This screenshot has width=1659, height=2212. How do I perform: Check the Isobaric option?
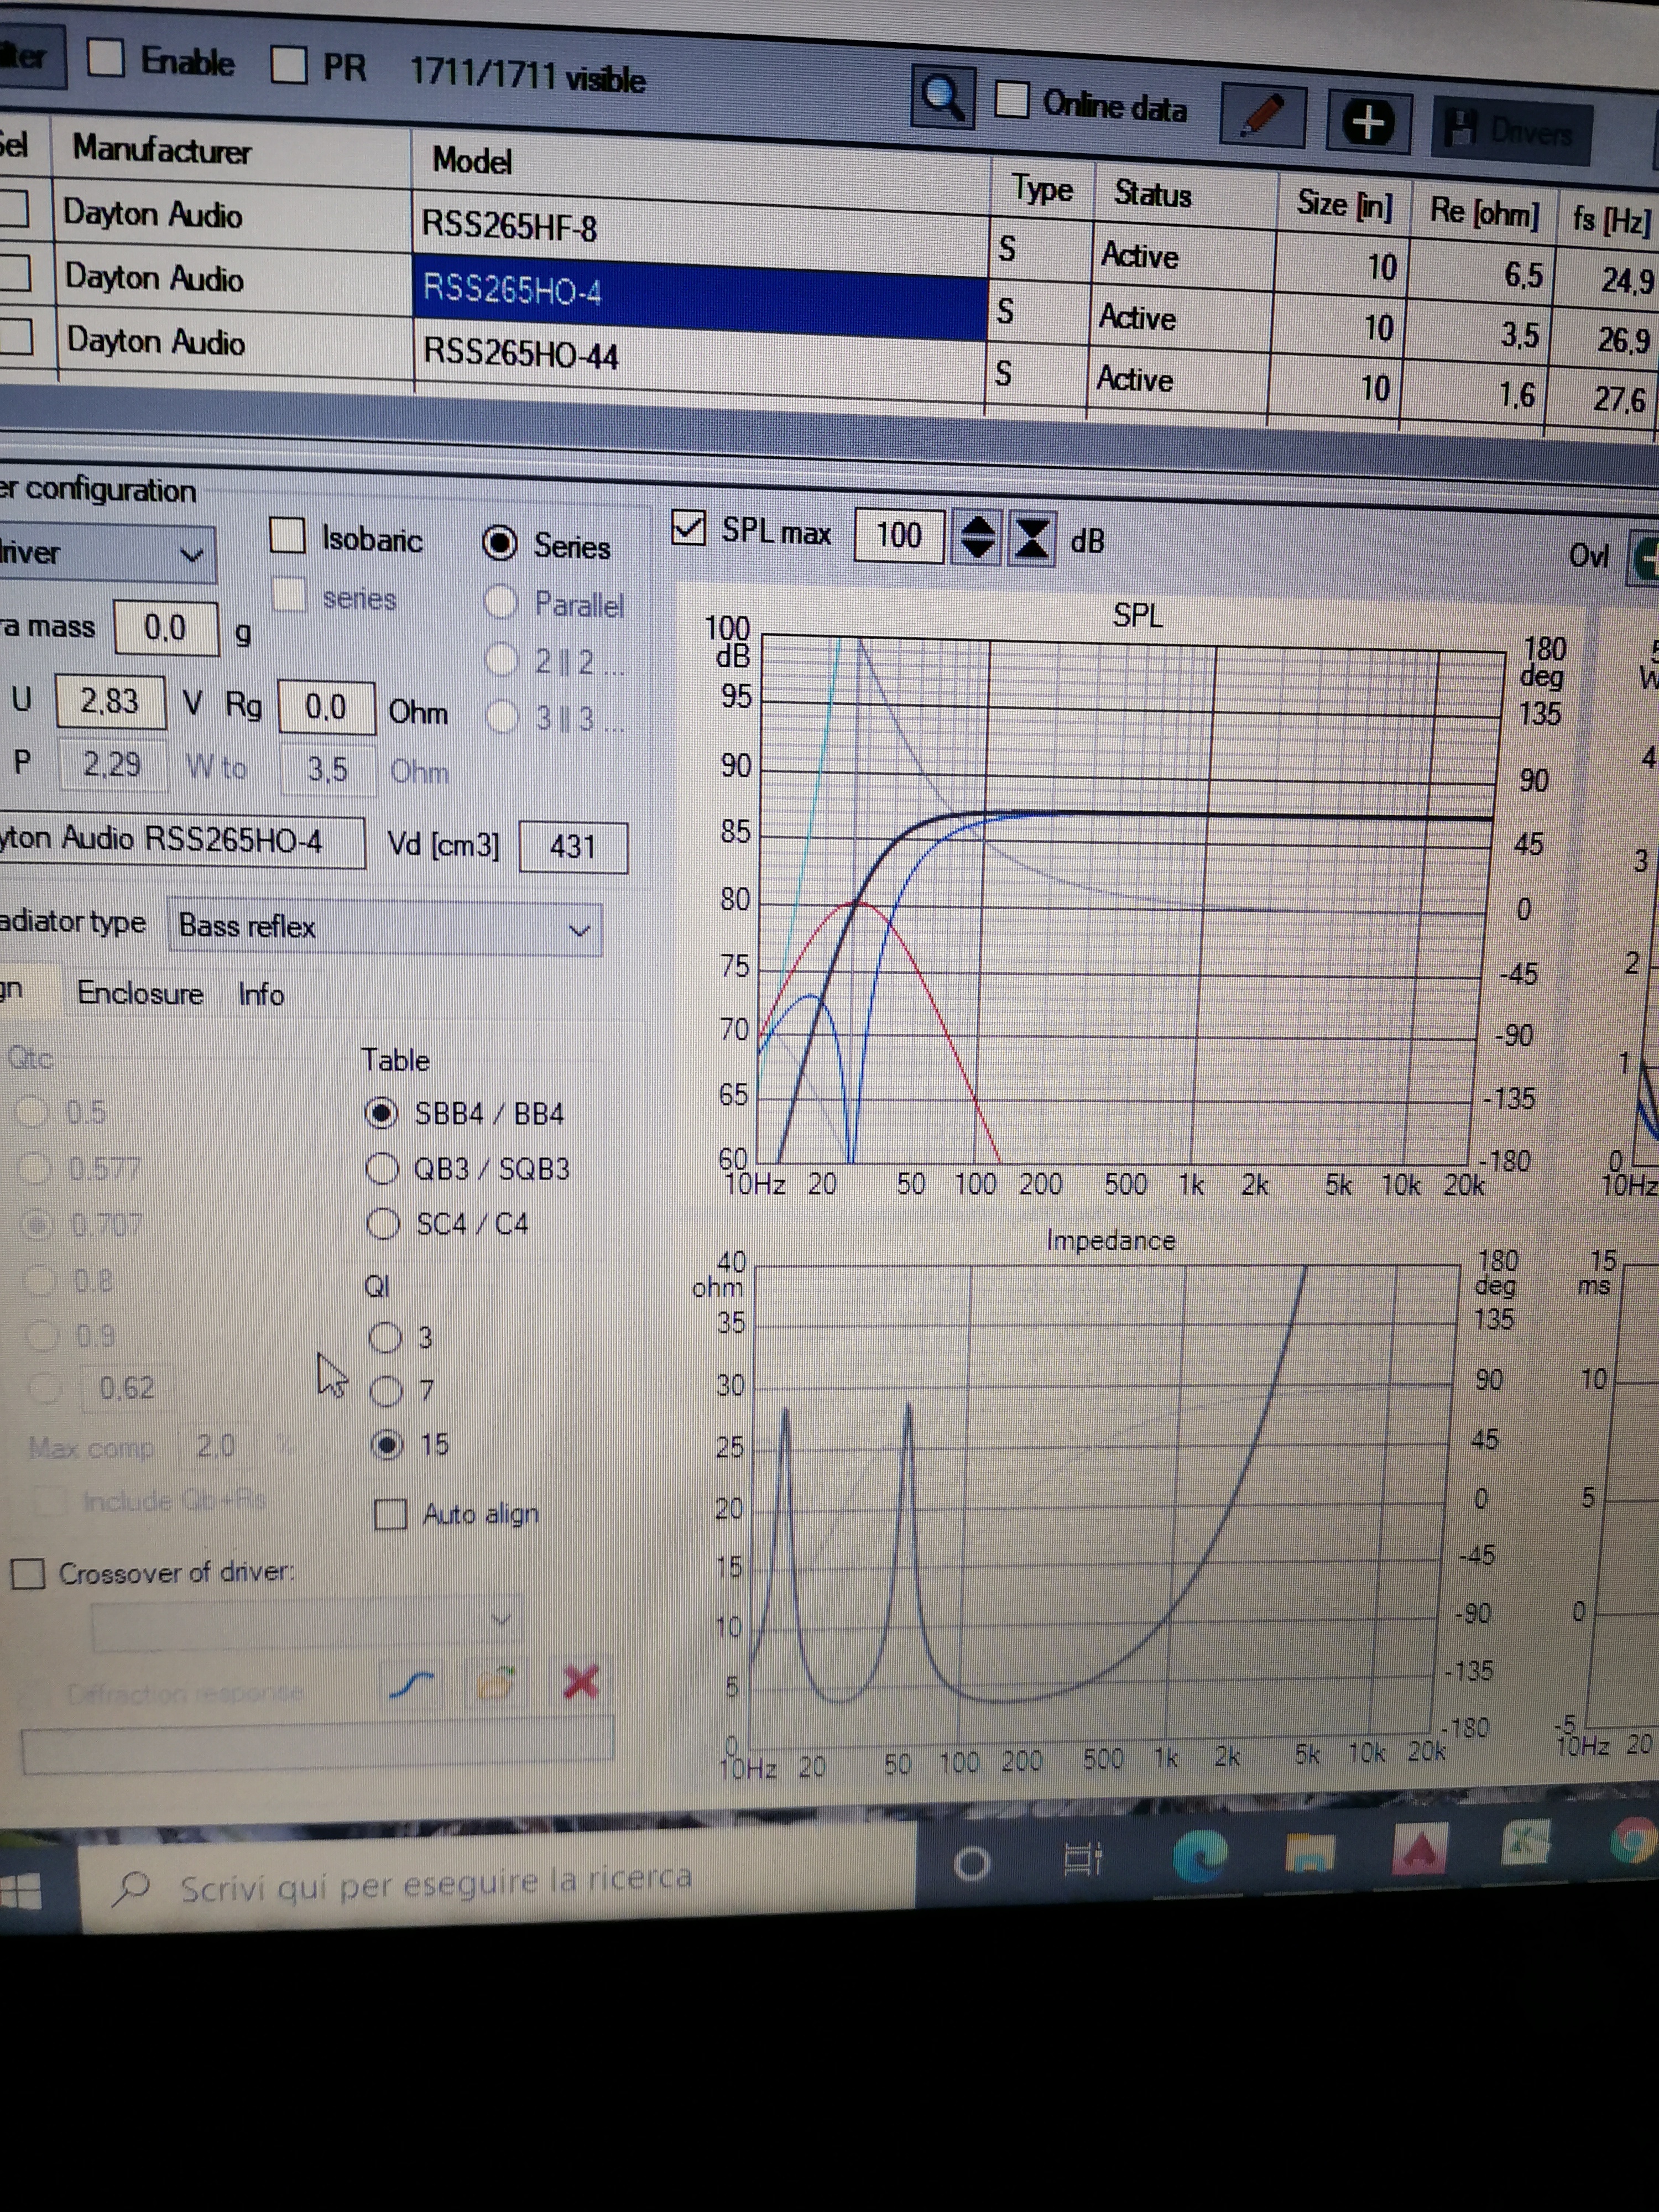[x=288, y=535]
